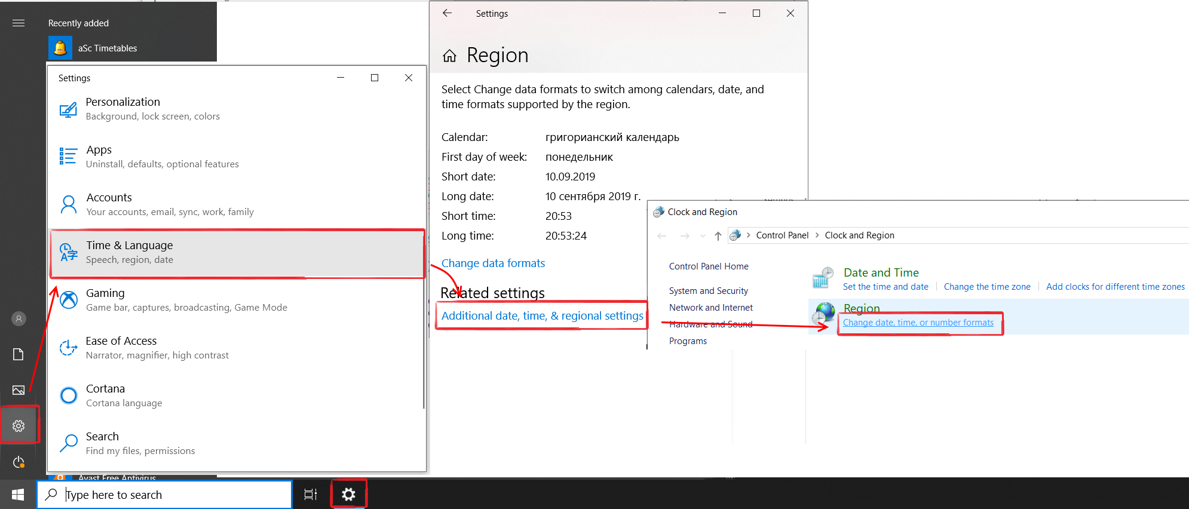Open Task View from the taskbar
The width and height of the screenshot is (1189, 509).
pos(311,495)
